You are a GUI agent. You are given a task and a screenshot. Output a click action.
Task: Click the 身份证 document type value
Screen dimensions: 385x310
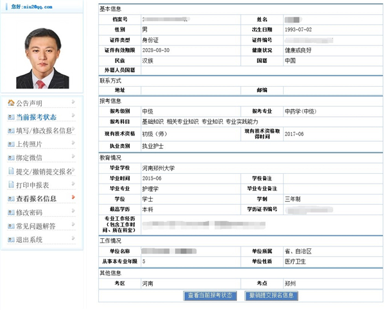[150, 40]
